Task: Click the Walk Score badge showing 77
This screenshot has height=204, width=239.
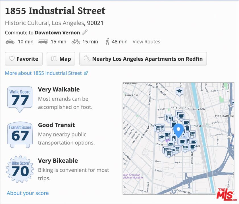Action: [x=19, y=97]
